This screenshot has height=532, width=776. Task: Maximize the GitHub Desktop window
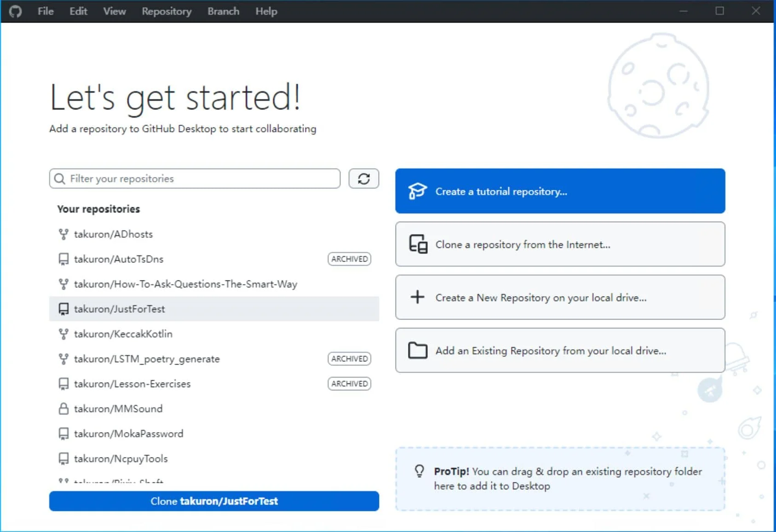pos(720,11)
